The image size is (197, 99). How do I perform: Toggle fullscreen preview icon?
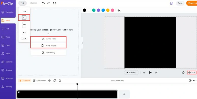click(x=54, y=3)
